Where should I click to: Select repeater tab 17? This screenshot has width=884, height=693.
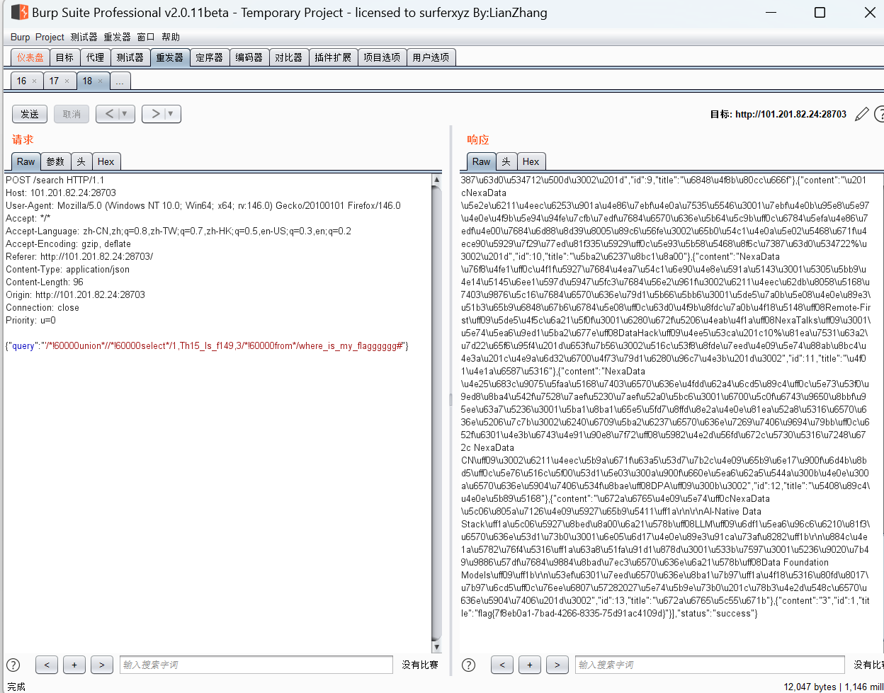point(54,81)
